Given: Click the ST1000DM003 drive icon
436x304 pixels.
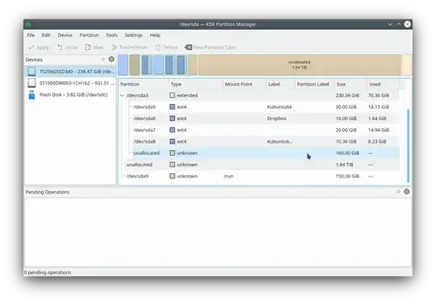Looking at the screenshot, I should (x=31, y=83).
